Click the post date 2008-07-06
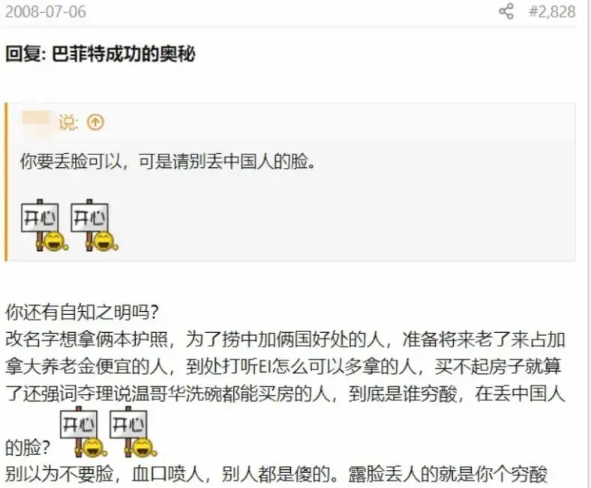This screenshot has height=488, width=591. coord(46,12)
